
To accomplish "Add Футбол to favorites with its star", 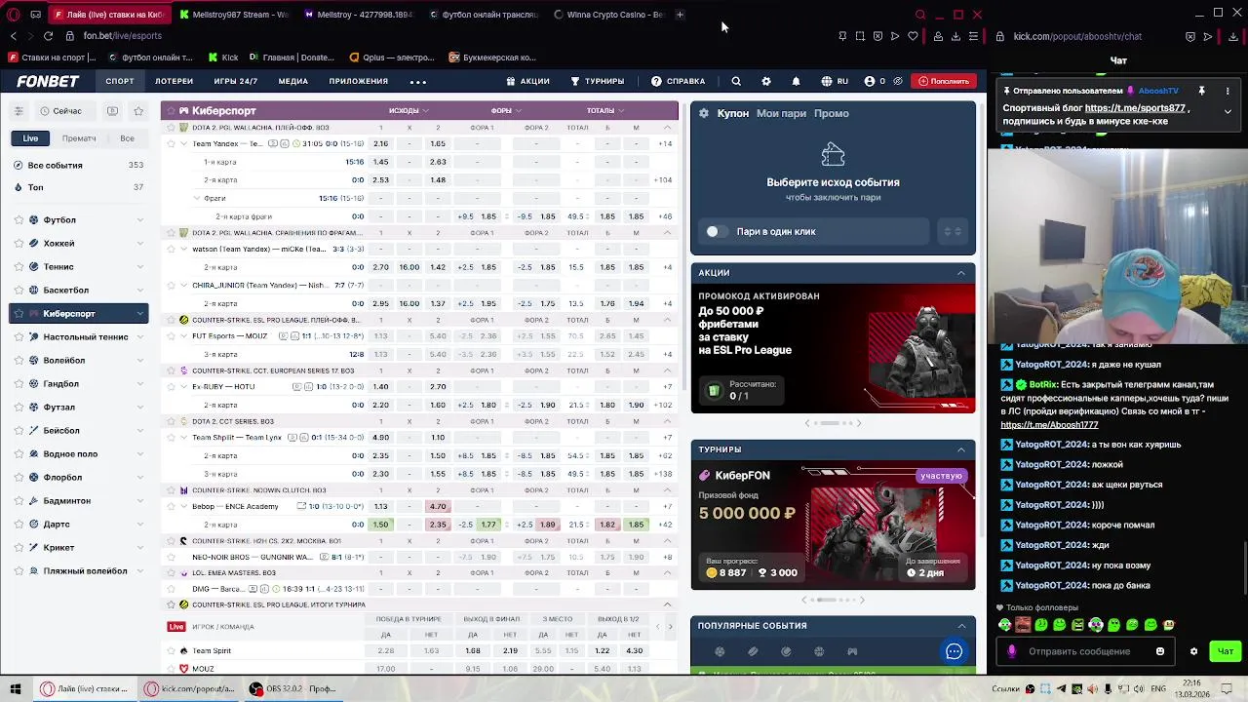I will coord(19,220).
